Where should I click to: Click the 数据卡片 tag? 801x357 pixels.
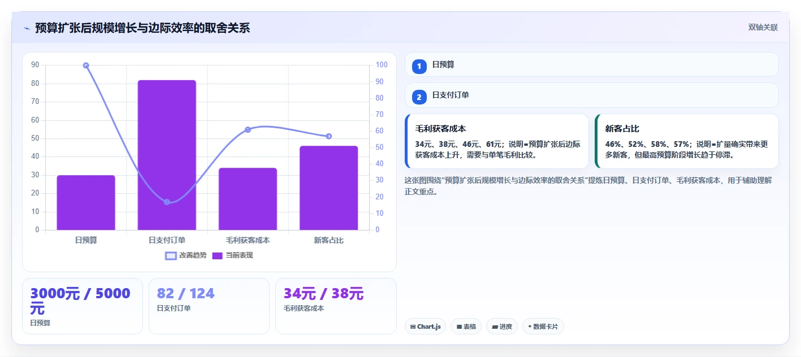[x=543, y=326]
